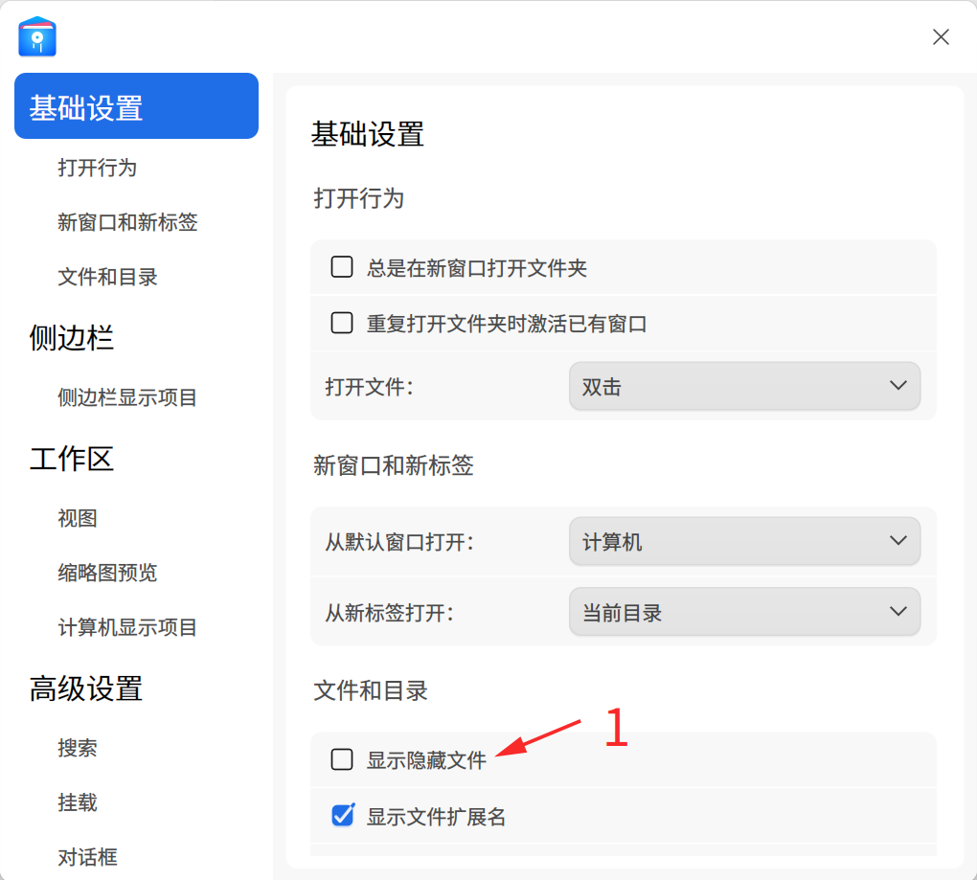Image resolution: width=977 pixels, height=880 pixels.
Task: Expand 从默认窗口打开 dropdown showing 计算机
Action: (744, 541)
